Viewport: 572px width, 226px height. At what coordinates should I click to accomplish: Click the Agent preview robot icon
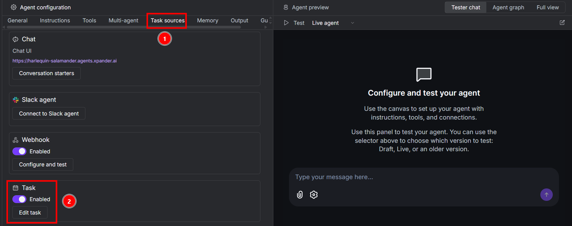pyautogui.click(x=286, y=7)
